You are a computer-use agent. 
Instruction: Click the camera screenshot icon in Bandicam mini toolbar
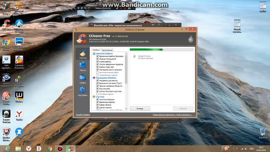(129, 8)
